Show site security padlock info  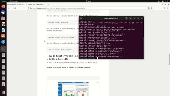pyautogui.click(x=31, y=8)
